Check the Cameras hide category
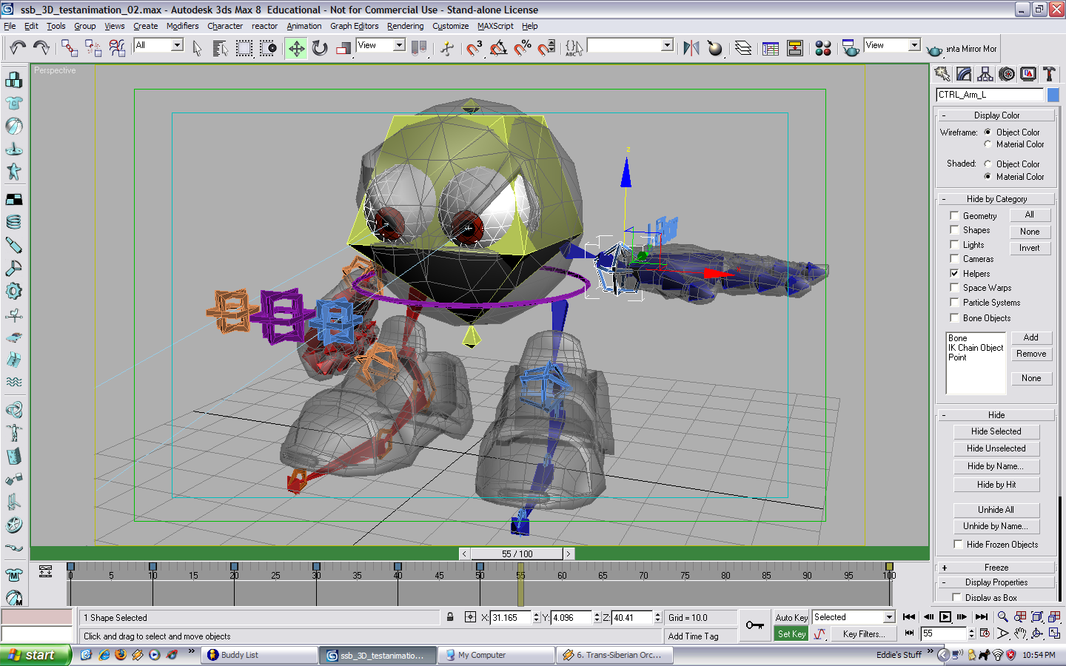The height and width of the screenshot is (666, 1066). 954,258
